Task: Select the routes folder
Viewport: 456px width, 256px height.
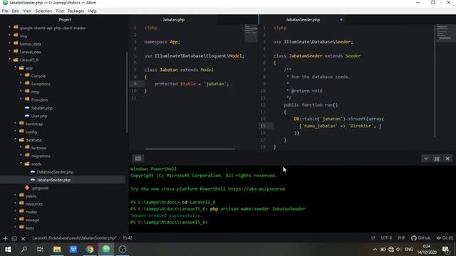Action: click(31, 212)
